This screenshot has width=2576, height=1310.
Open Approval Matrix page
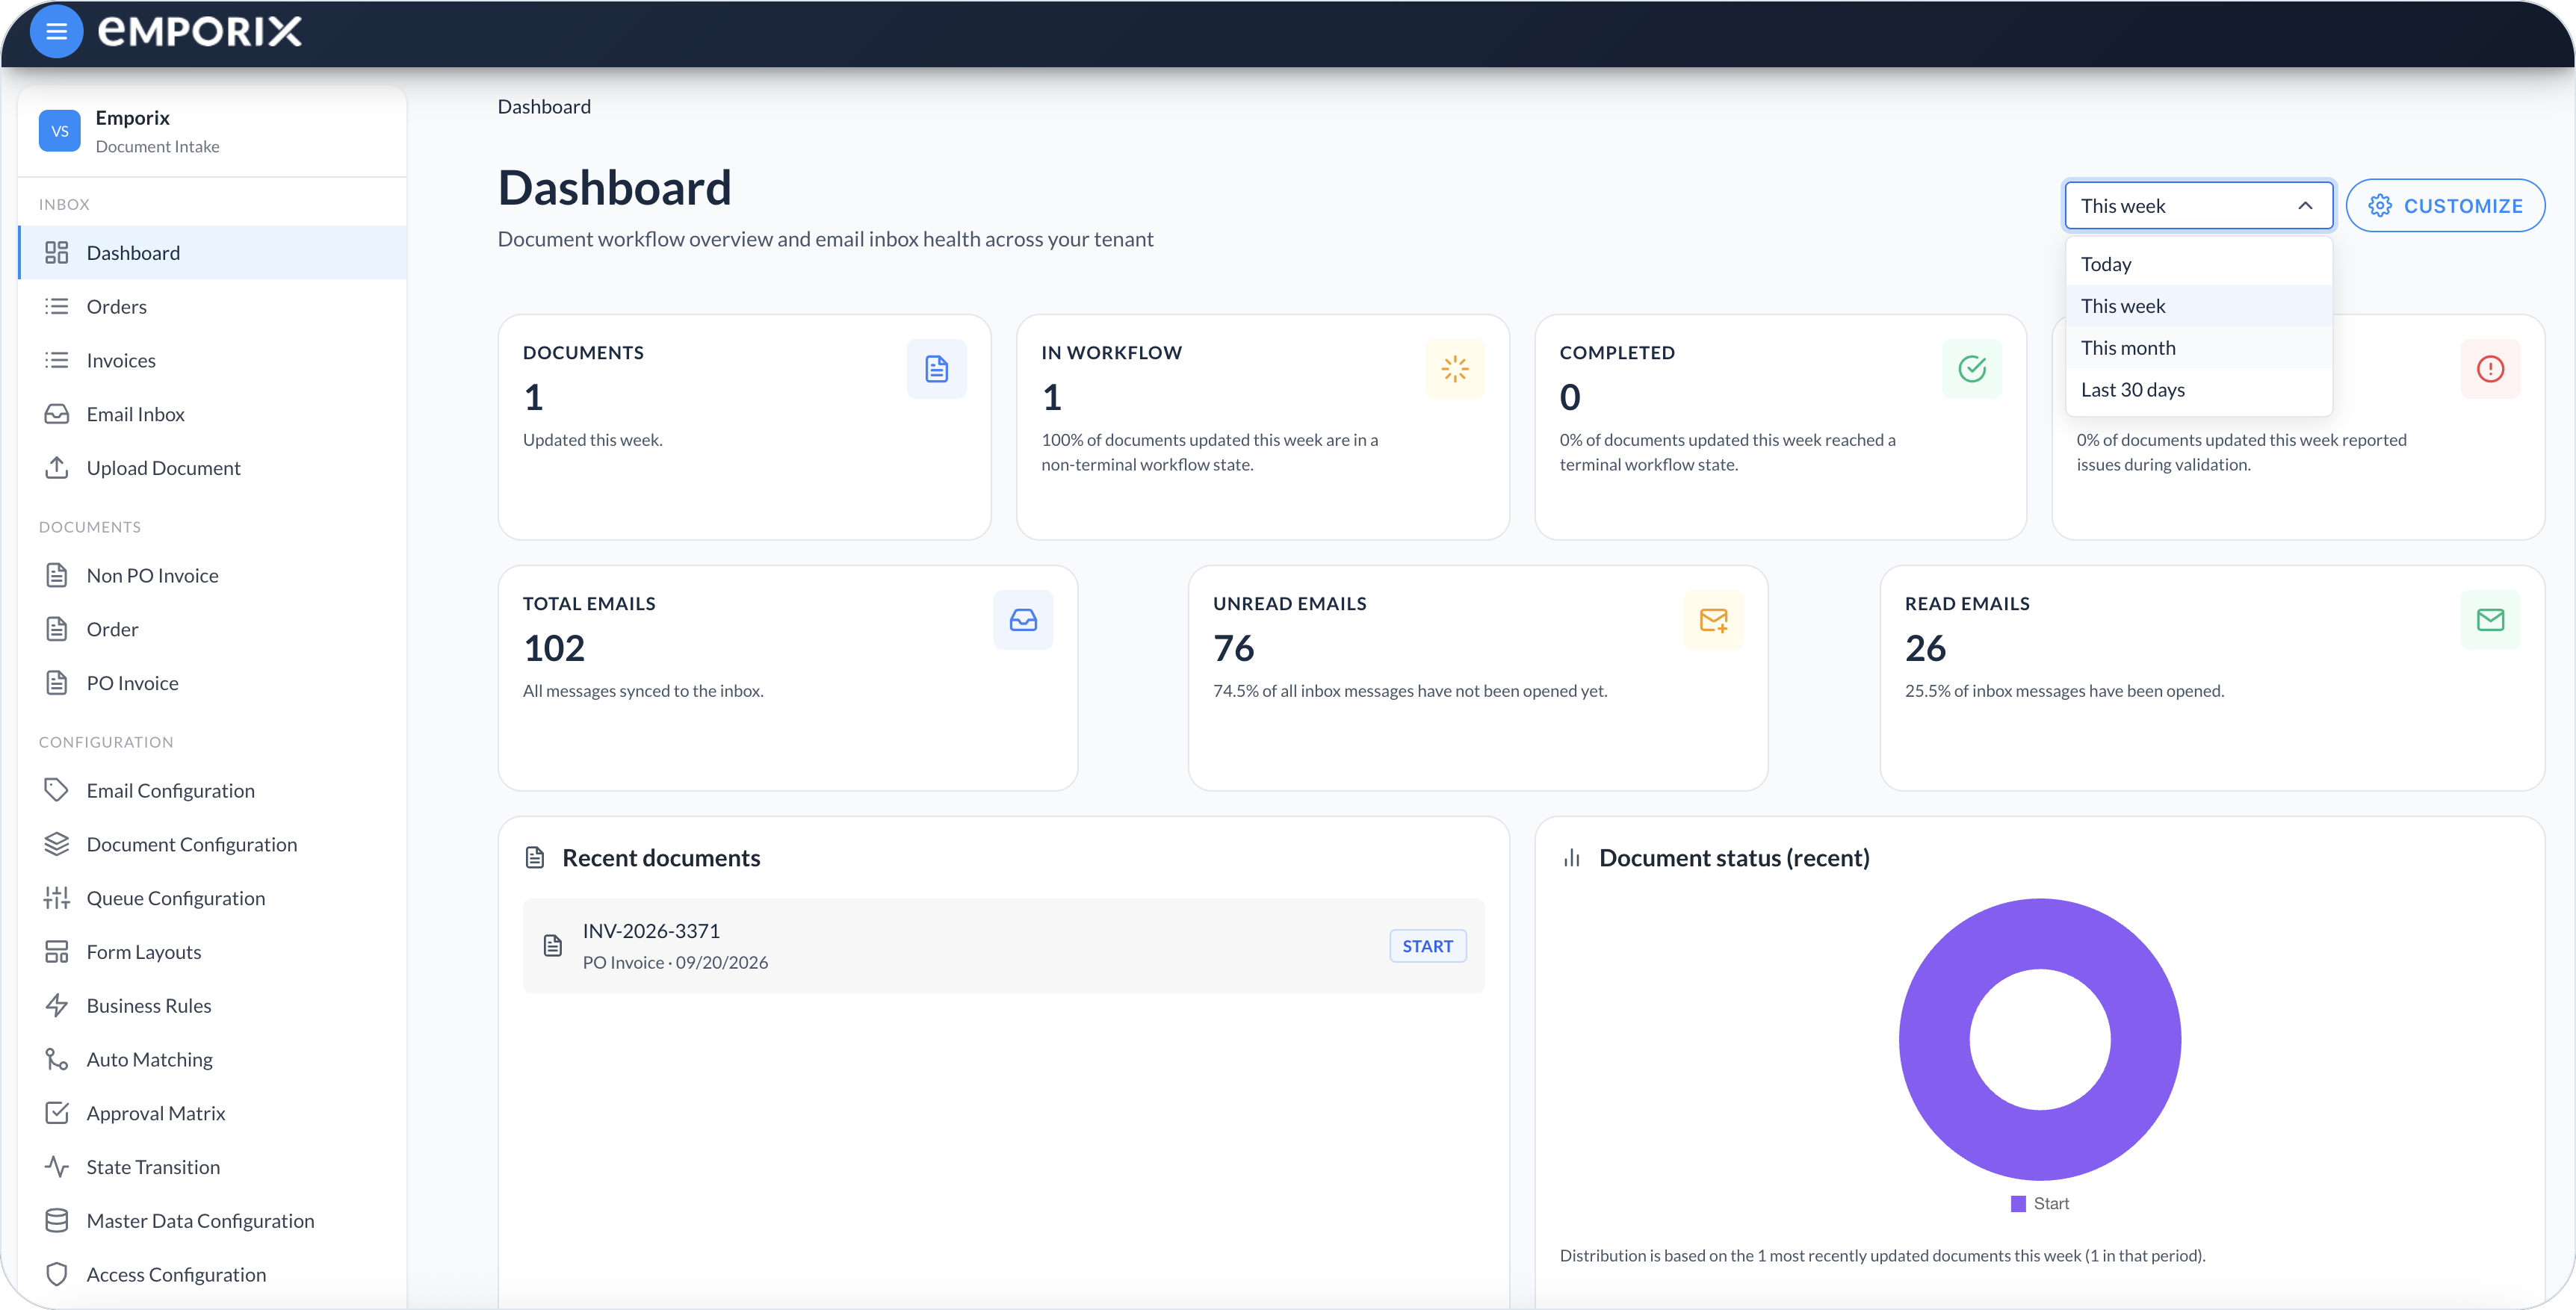click(x=212, y=1114)
